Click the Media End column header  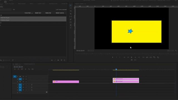pyautogui.click(x=48, y=13)
